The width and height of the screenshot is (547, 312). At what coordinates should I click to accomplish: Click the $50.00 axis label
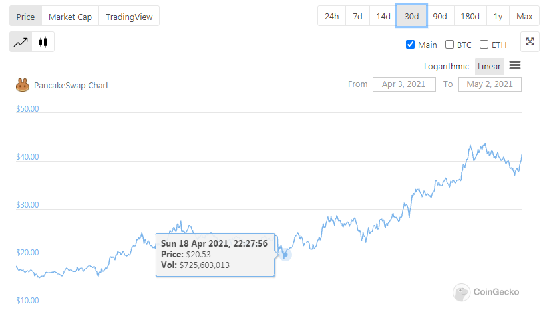point(27,108)
